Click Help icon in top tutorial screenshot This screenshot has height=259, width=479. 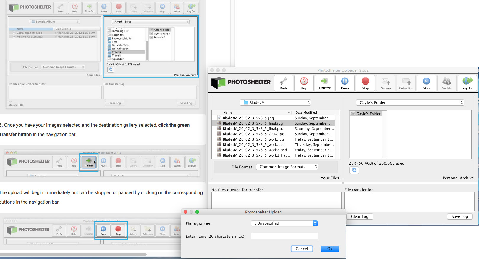click(x=75, y=8)
